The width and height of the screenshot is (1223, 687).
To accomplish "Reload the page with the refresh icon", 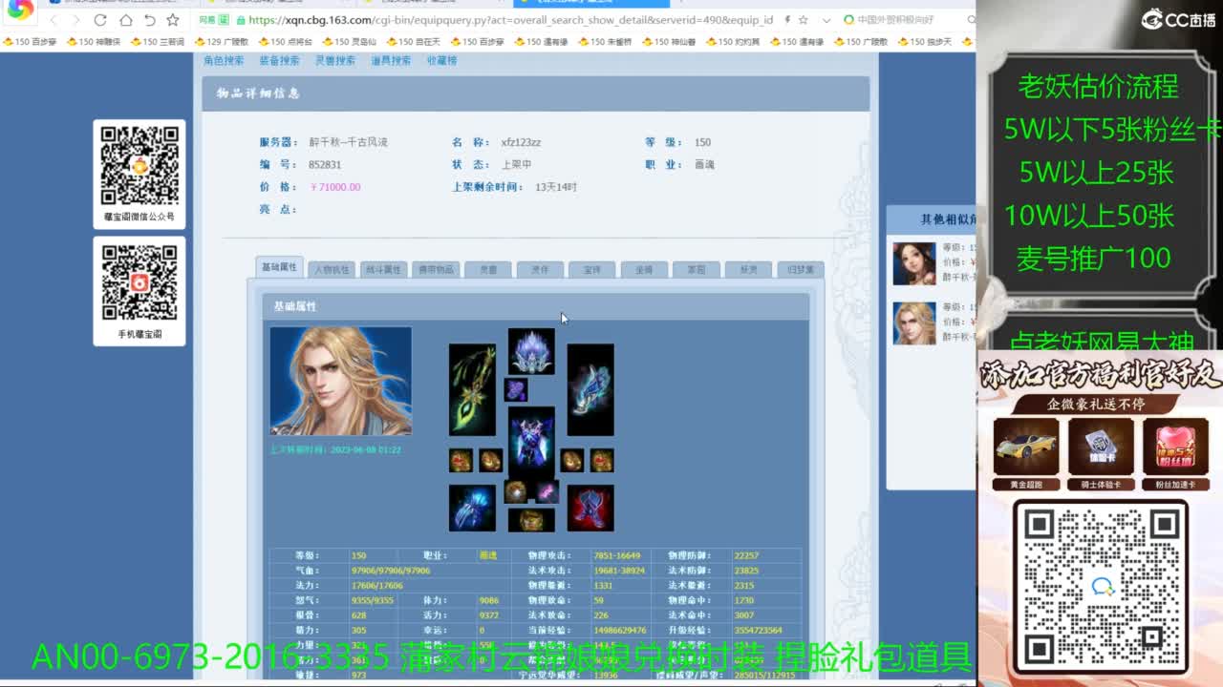I will [x=101, y=20].
